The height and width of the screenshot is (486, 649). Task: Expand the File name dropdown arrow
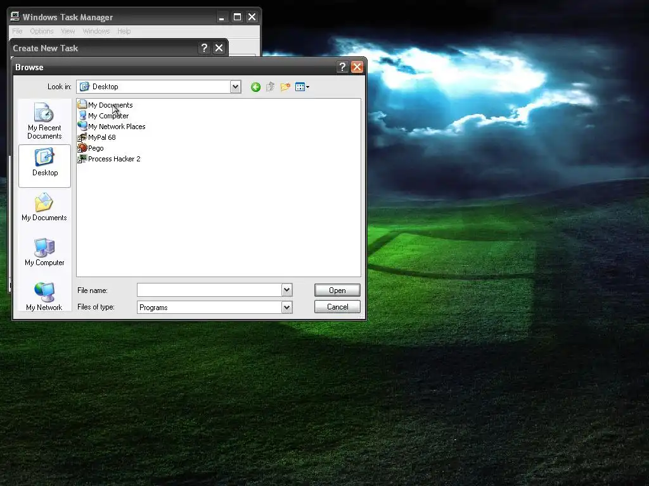[x=287, y=290]
